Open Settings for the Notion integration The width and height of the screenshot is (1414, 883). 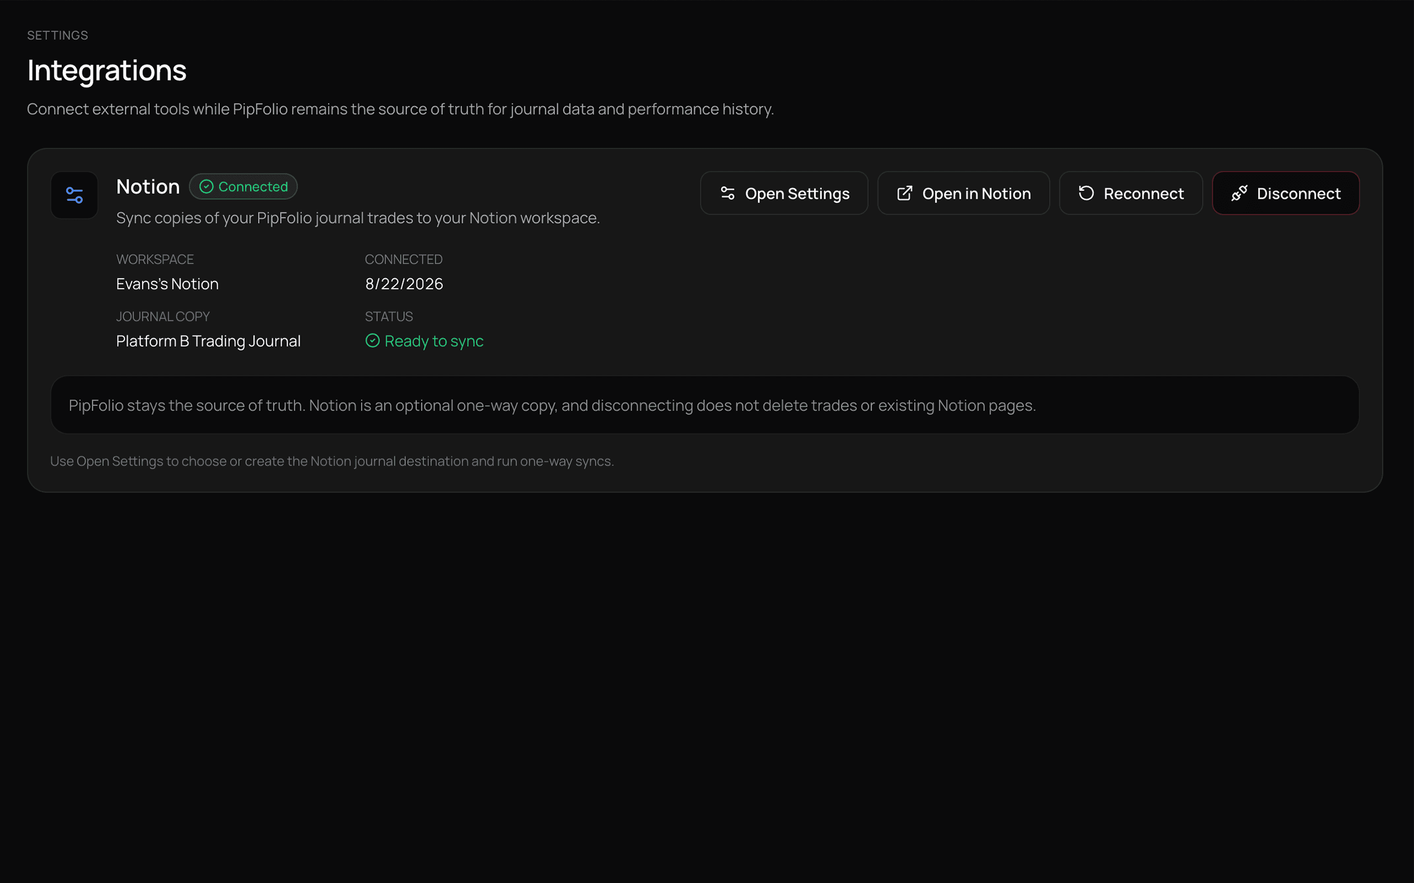(x=784, y=193)
